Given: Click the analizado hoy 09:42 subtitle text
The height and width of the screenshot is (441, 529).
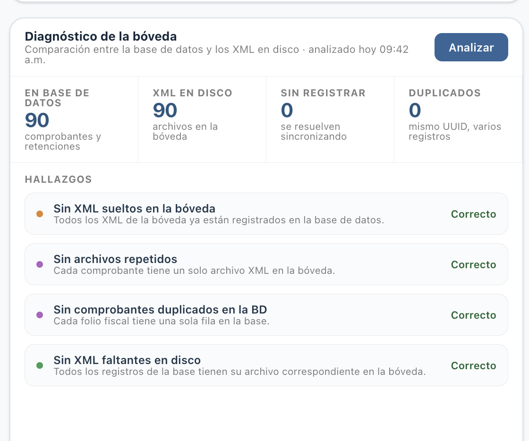Looking at the screenshot, I should [358, 50].
